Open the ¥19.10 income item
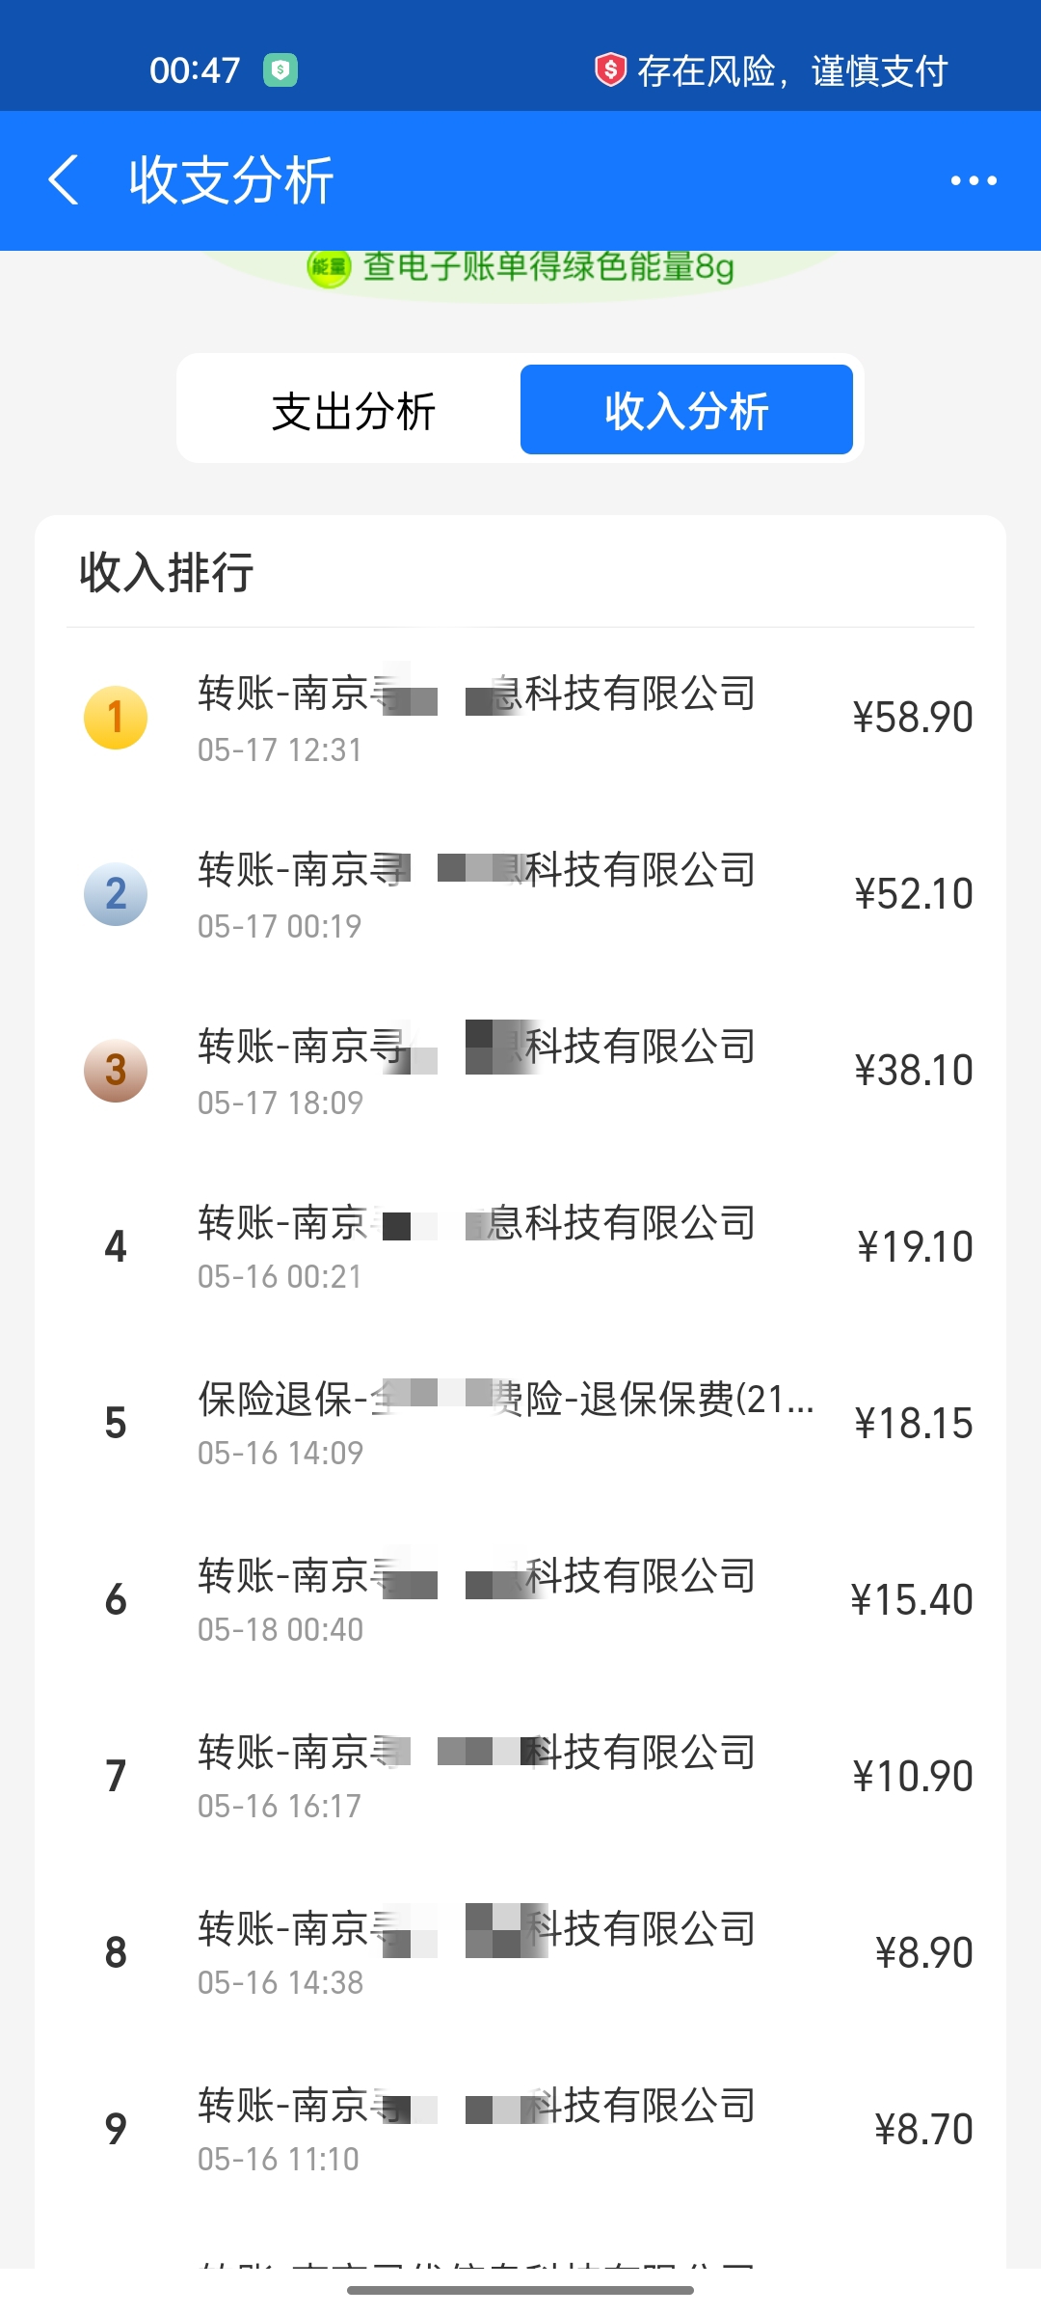This screenshot has width=1041, height=2315. 520,1247
